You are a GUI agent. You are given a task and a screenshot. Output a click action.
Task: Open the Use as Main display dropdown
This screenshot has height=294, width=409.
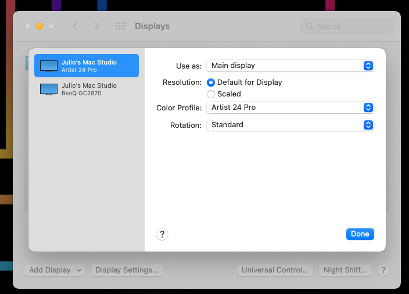click(x=290, y=66)
